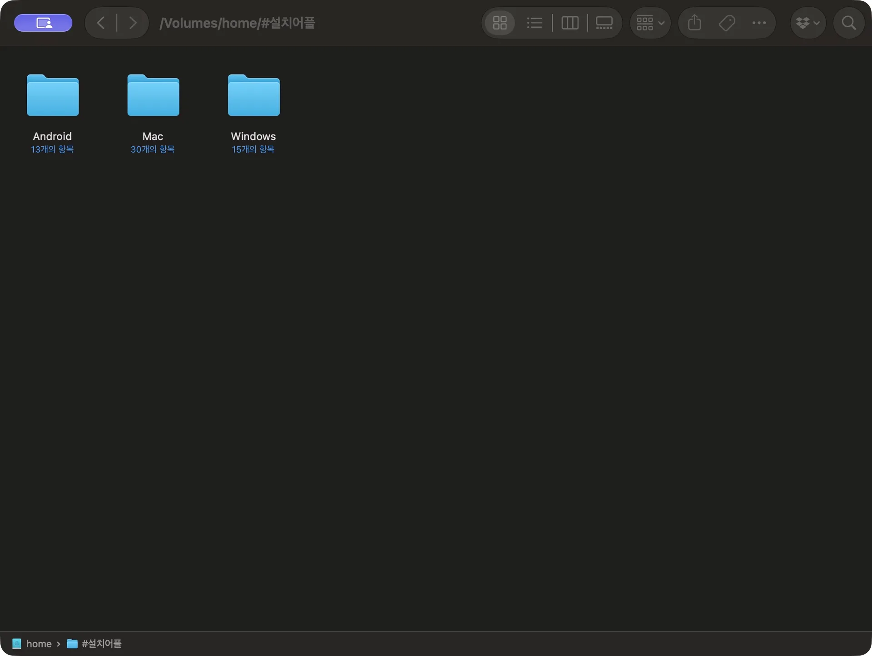Click the '15개의 항목' item count
This screenshot has width=872, height=656.
(253, 149)
